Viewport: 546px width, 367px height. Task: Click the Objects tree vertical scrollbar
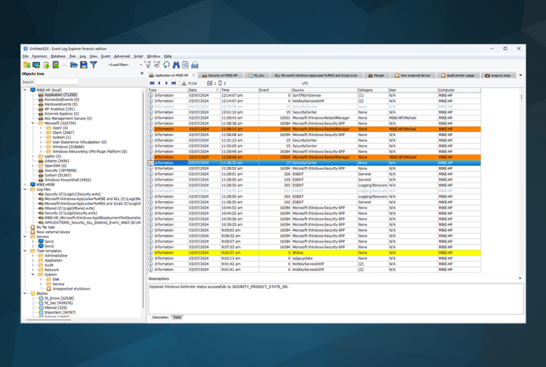pyautogui.click(x=143, y=200)
